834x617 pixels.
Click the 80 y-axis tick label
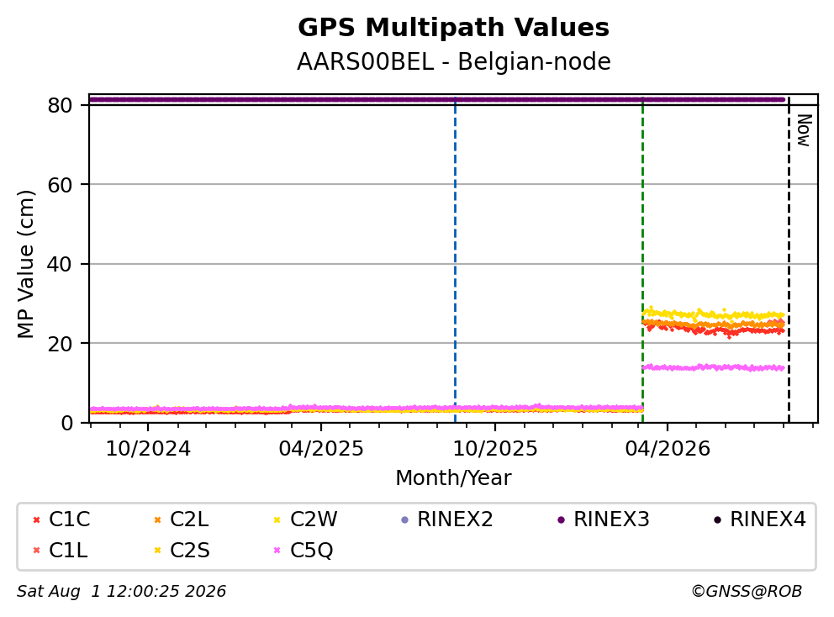point(60,105)
